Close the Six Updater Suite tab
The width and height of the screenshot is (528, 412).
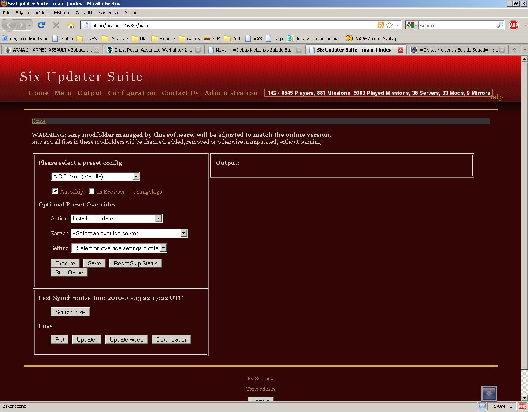click(x=400, y=50)
